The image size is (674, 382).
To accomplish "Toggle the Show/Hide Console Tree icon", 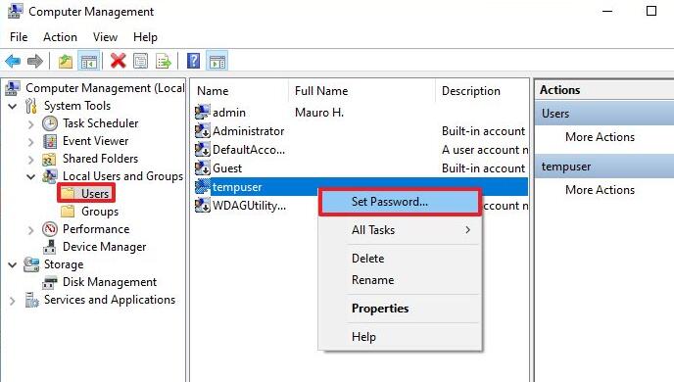I will (x=89, y=62).
